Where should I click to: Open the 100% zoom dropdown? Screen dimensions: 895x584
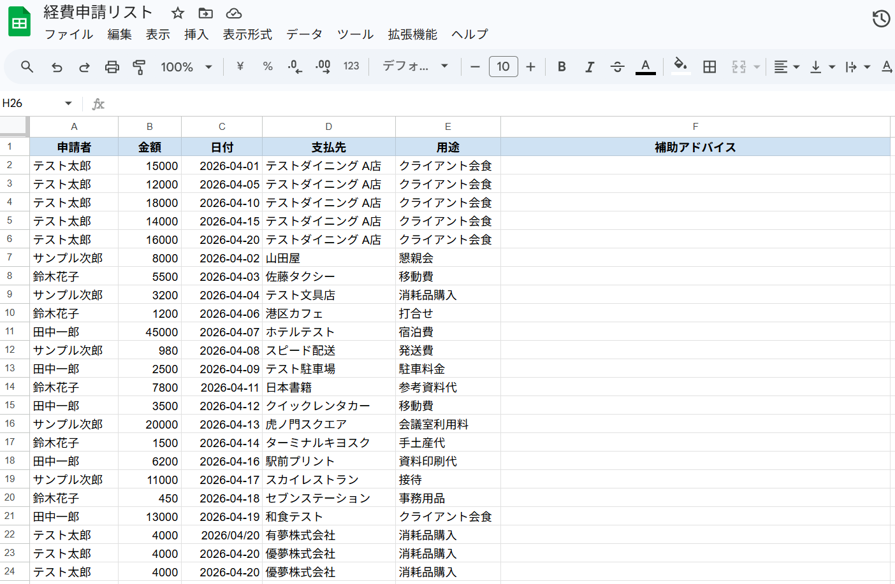(x=186, y=66)
